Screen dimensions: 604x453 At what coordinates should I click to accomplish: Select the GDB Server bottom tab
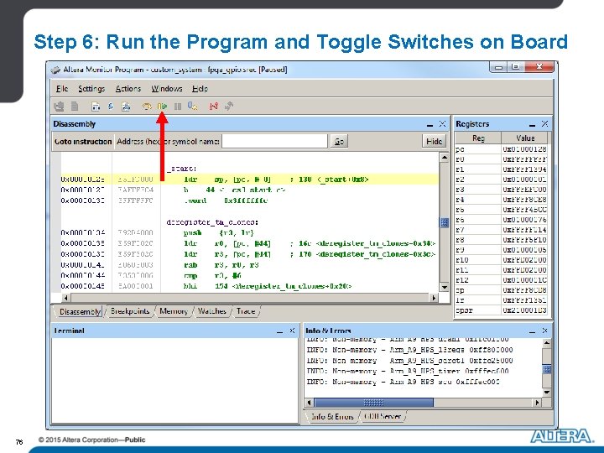[x=383, y=416]
